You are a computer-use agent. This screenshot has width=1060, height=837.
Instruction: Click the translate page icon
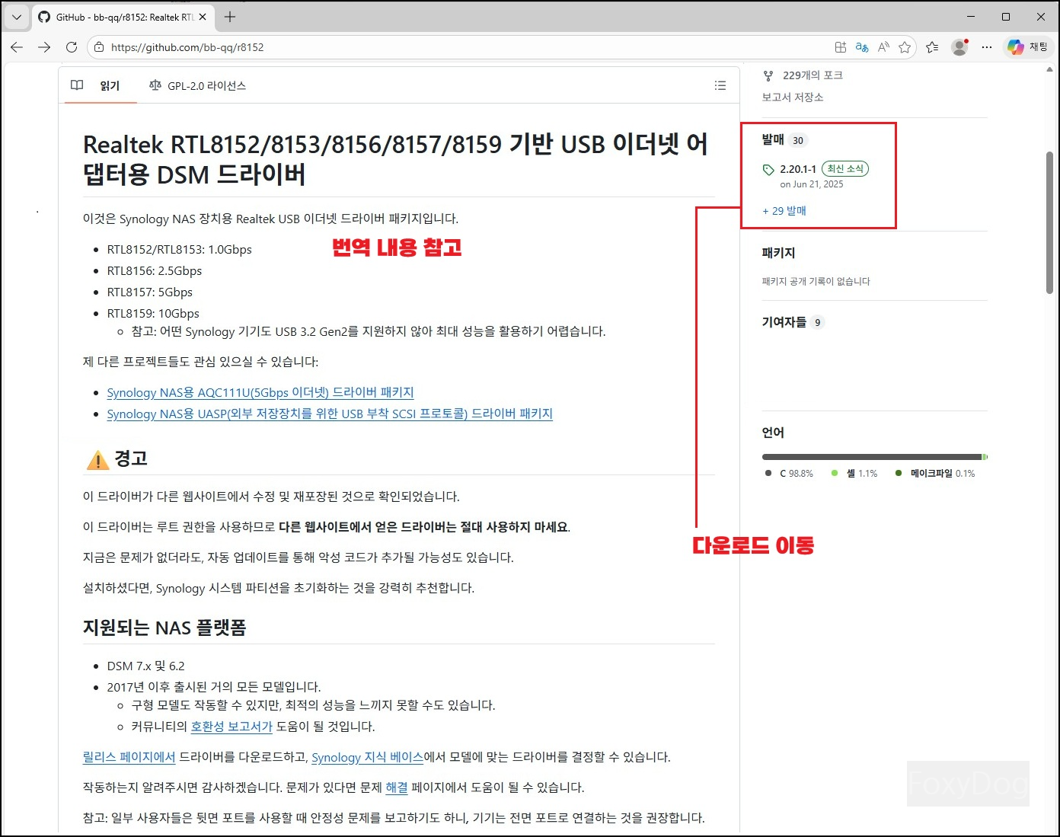click(862, 47)
